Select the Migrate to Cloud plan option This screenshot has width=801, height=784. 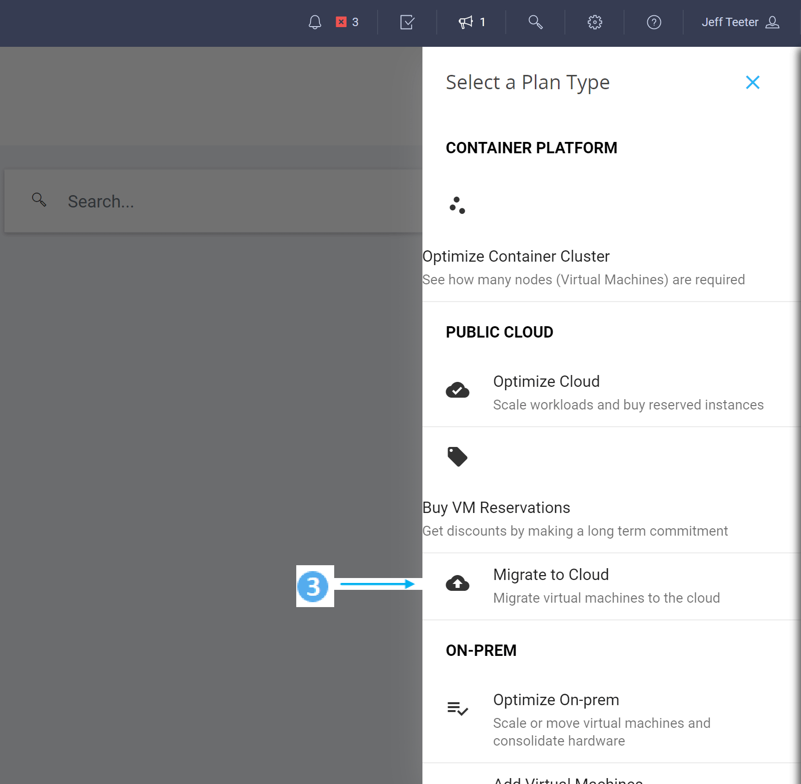[551, 575]
